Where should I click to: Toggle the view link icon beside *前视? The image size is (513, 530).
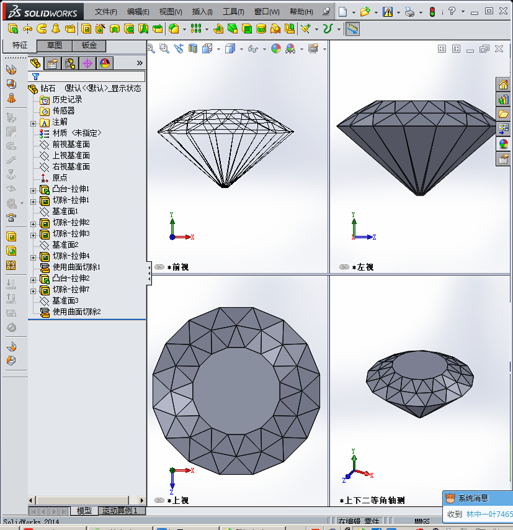tap(159, 267)
